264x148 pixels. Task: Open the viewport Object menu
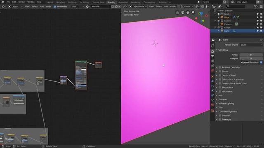click(x=173, y=7)
